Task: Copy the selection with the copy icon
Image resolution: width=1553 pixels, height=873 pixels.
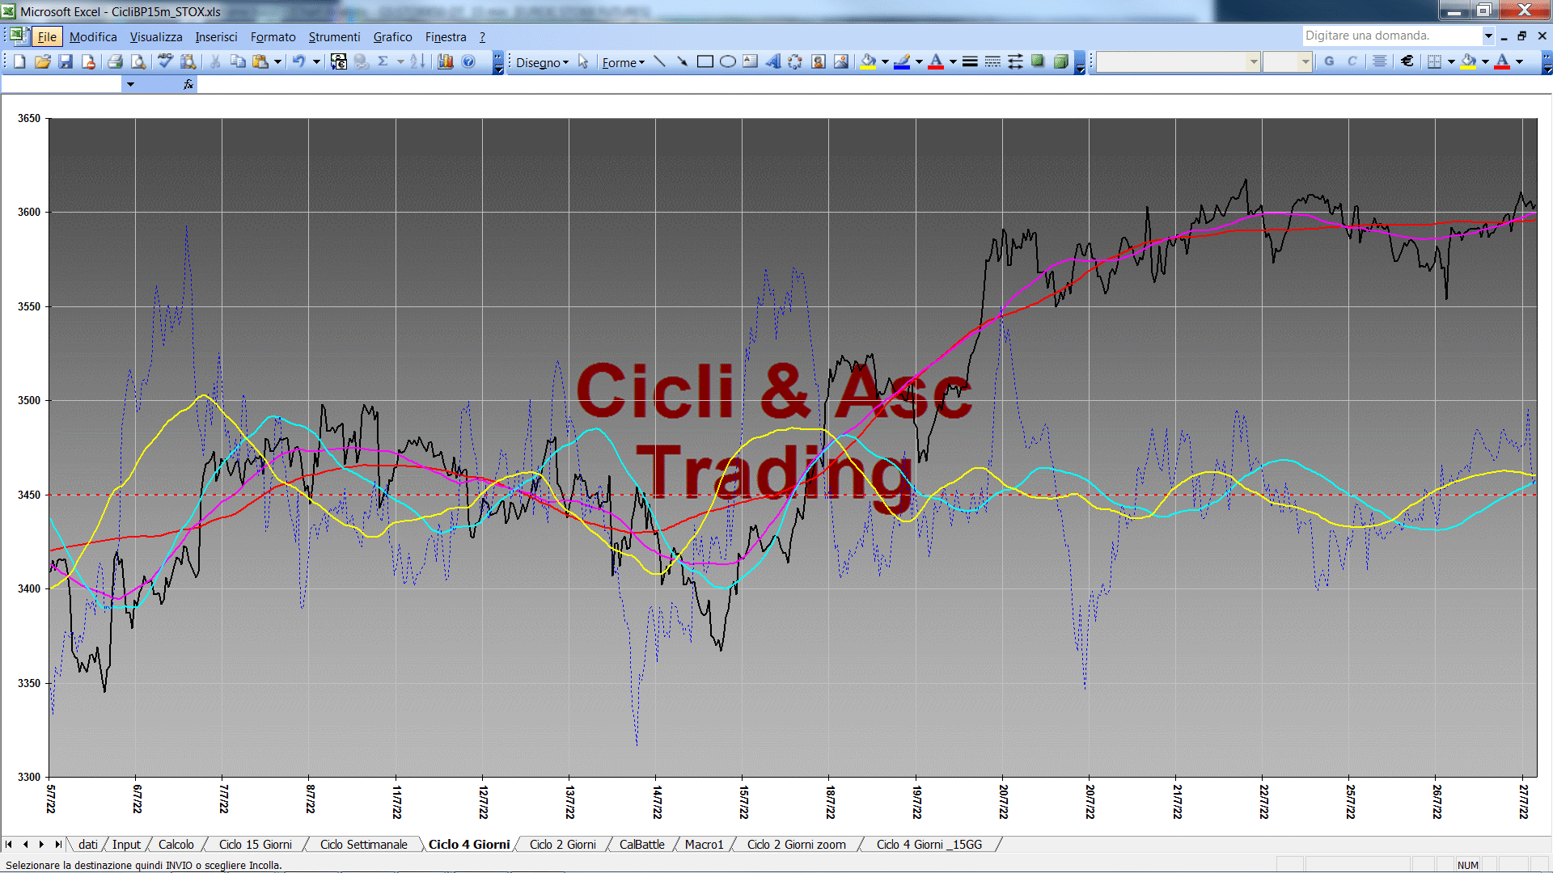Action: point(238,61)
